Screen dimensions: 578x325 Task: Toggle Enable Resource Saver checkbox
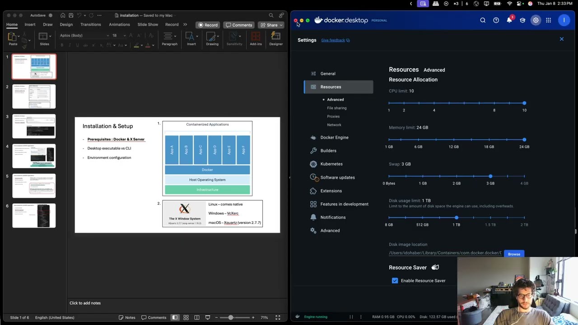(x=395, y=281)
